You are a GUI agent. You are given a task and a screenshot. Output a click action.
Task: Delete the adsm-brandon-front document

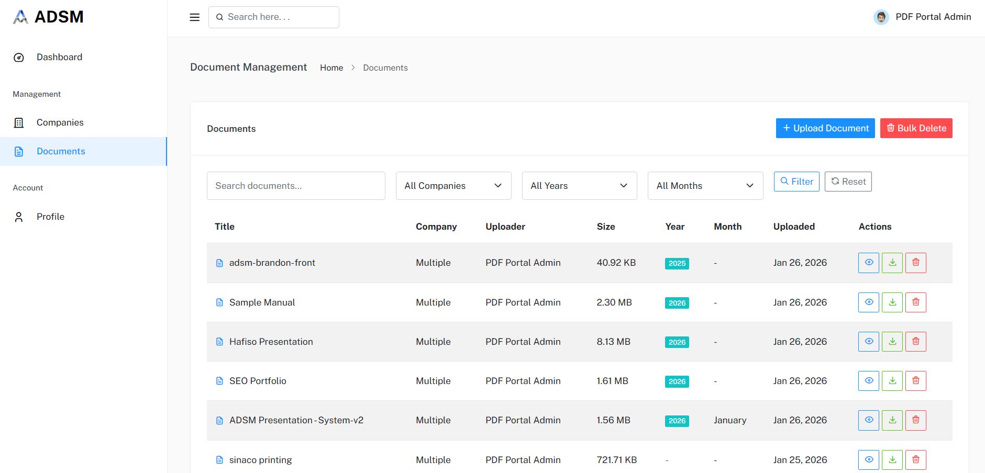pos(915,263)
